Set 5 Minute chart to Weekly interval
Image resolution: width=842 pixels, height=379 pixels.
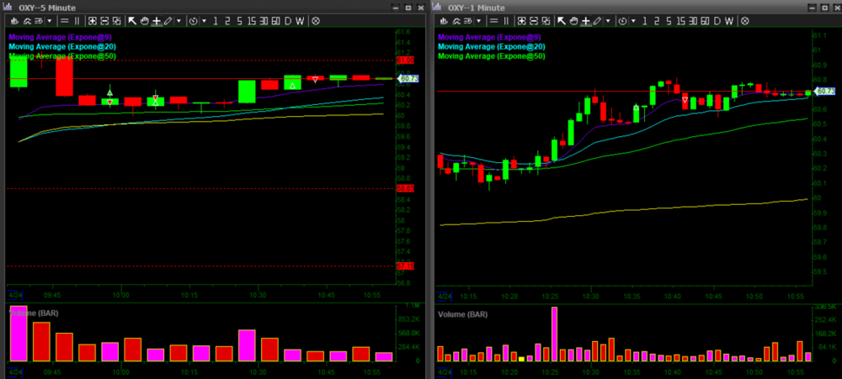tap(301, 21)
